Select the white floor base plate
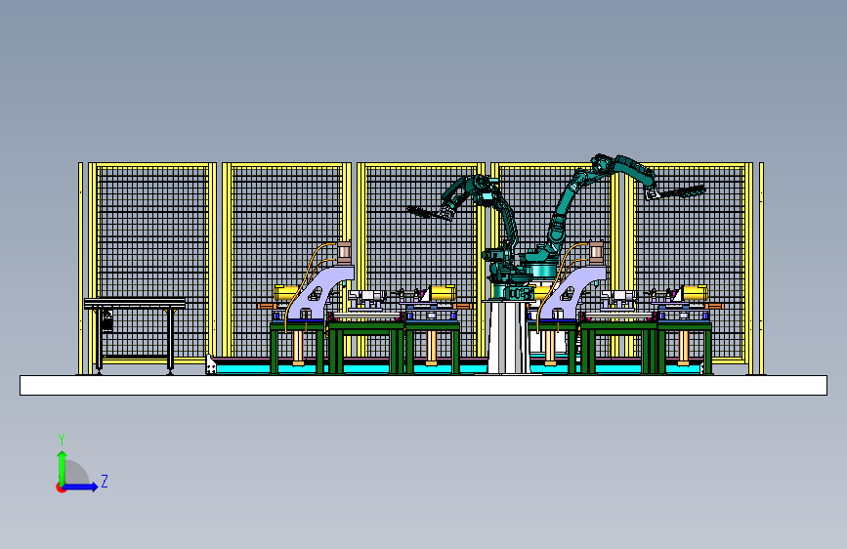Viewport: 847px width, 549px height. [424, 385]
